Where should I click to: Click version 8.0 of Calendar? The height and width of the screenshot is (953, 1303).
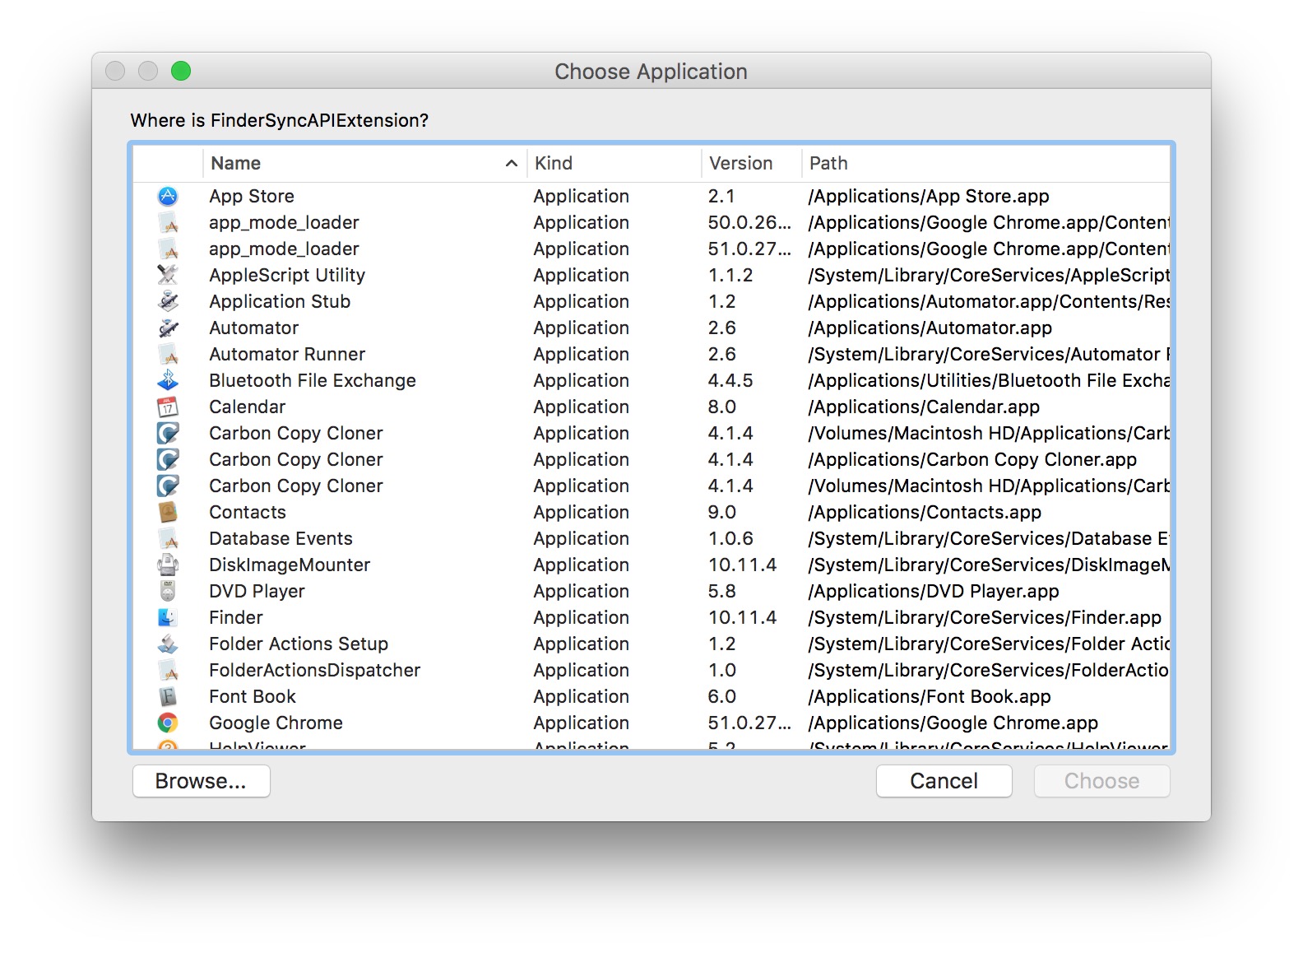coord(722,407)
